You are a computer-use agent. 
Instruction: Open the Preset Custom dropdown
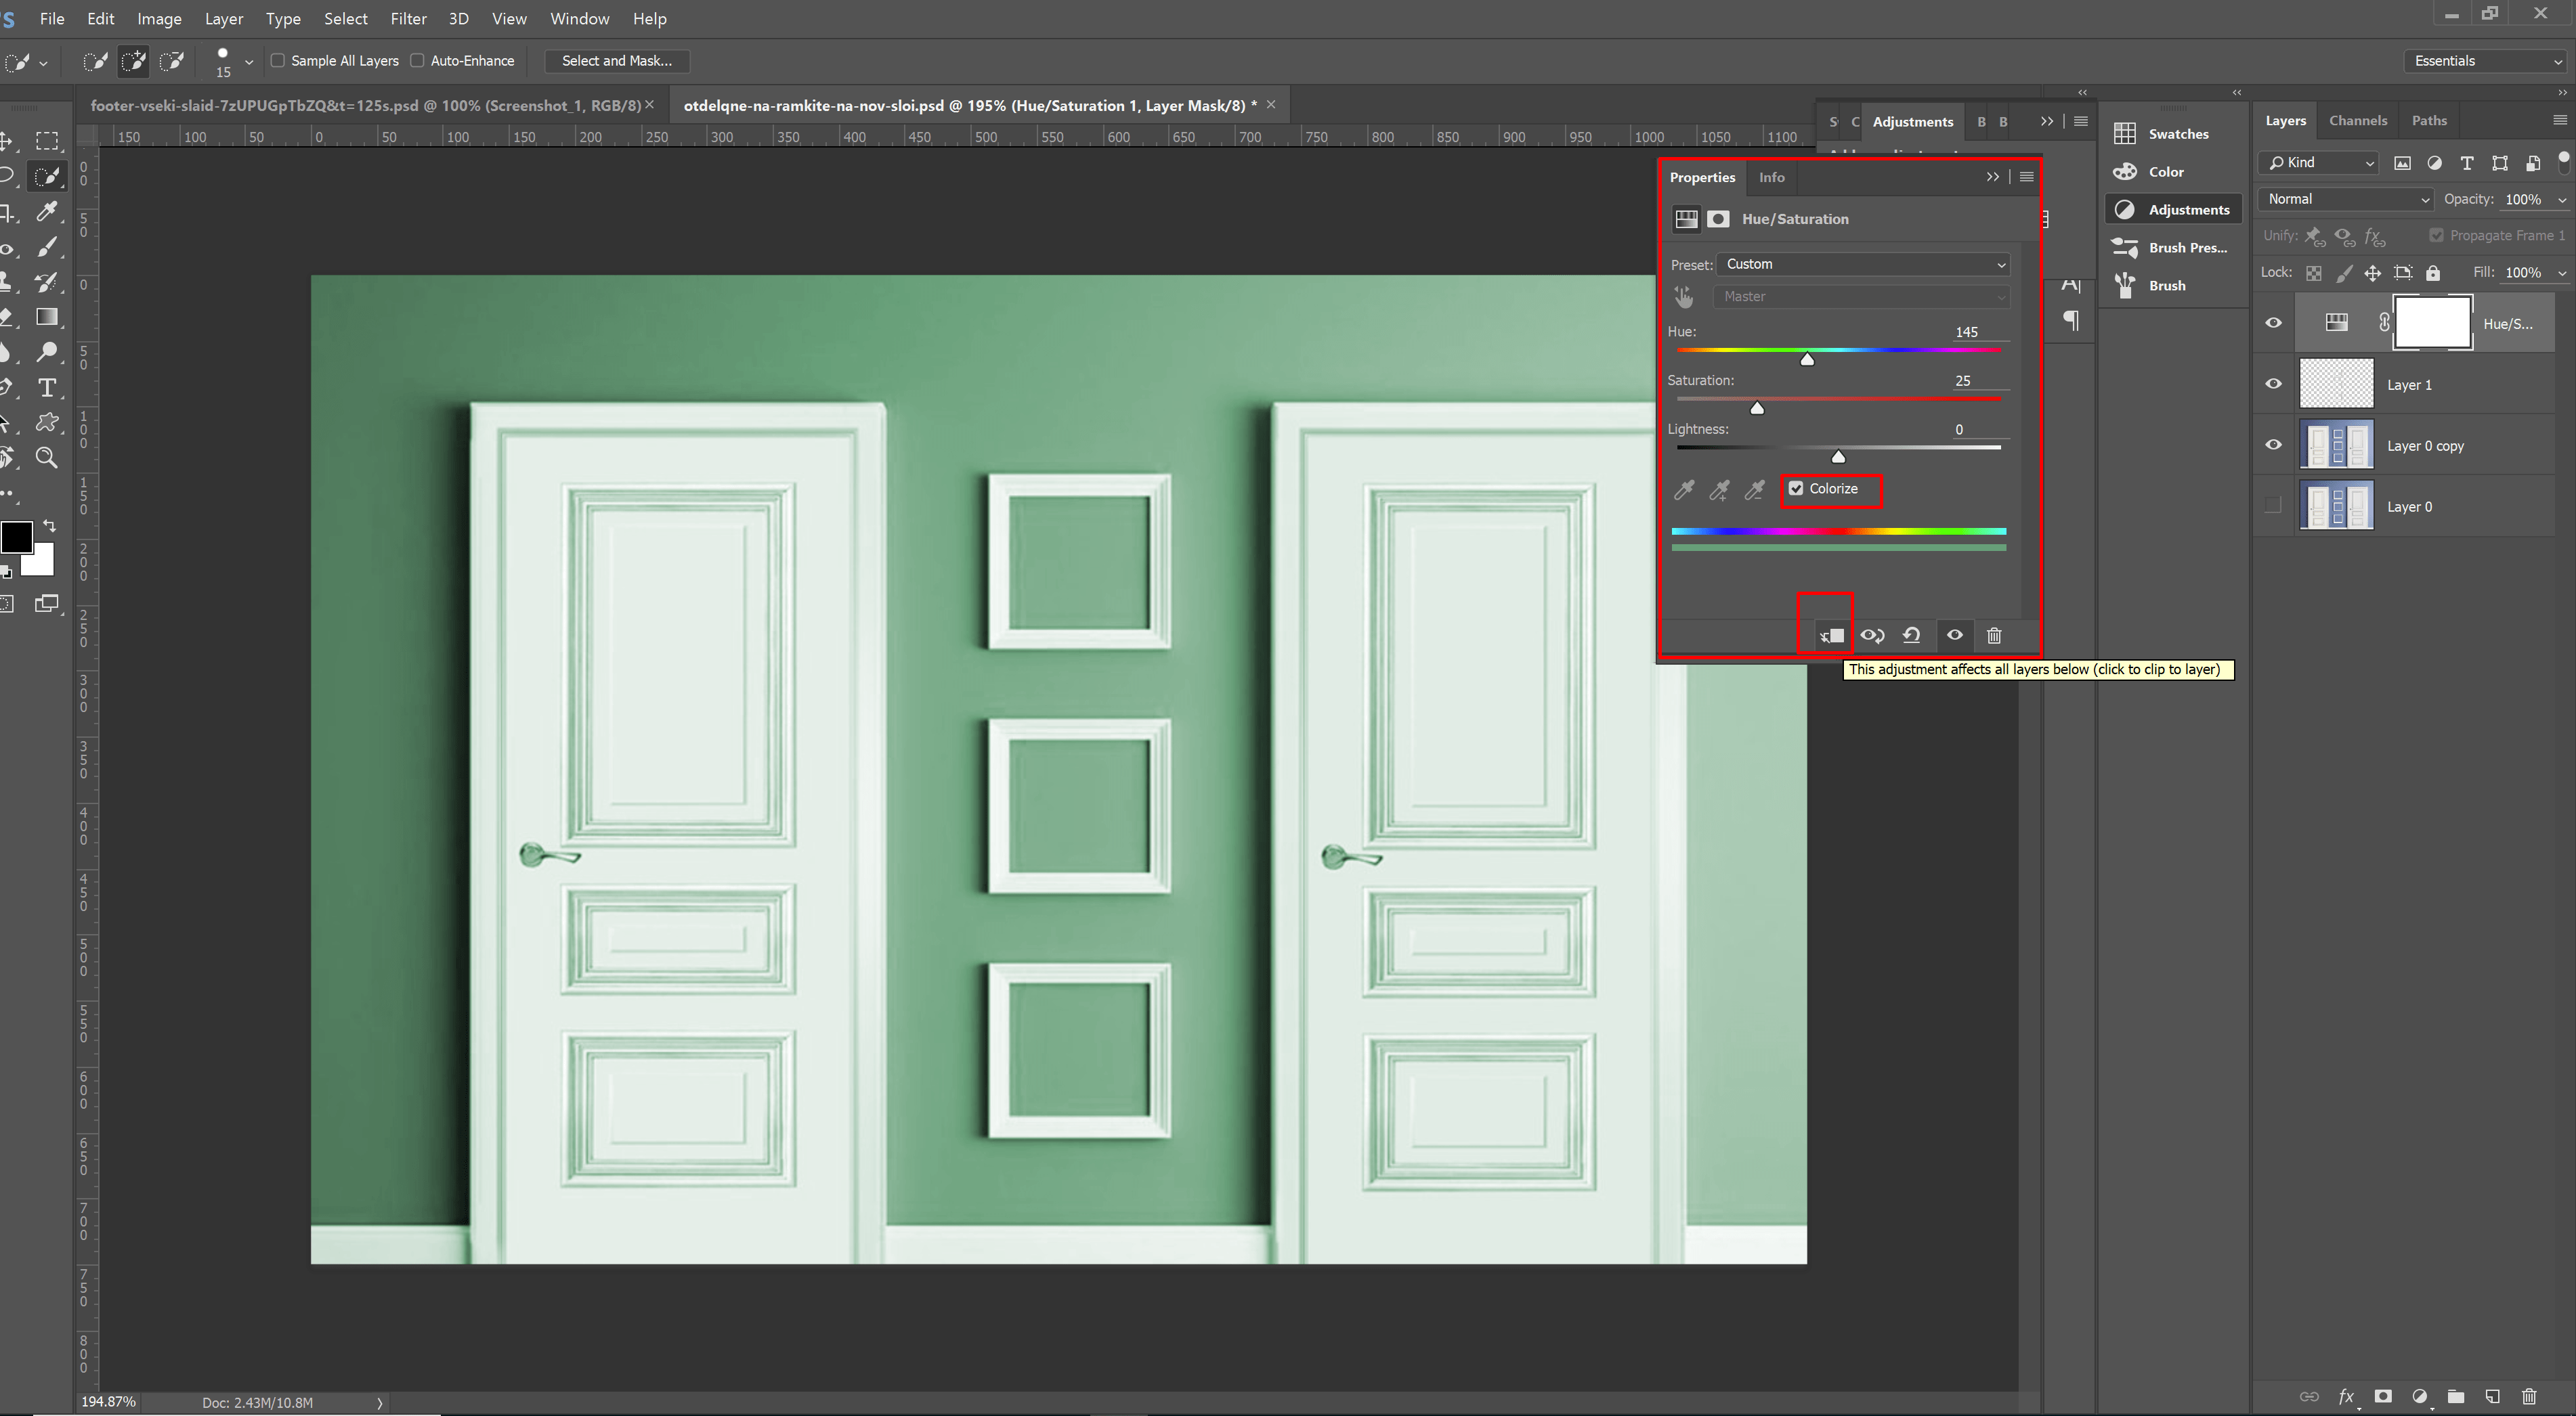pos(1863,265)
